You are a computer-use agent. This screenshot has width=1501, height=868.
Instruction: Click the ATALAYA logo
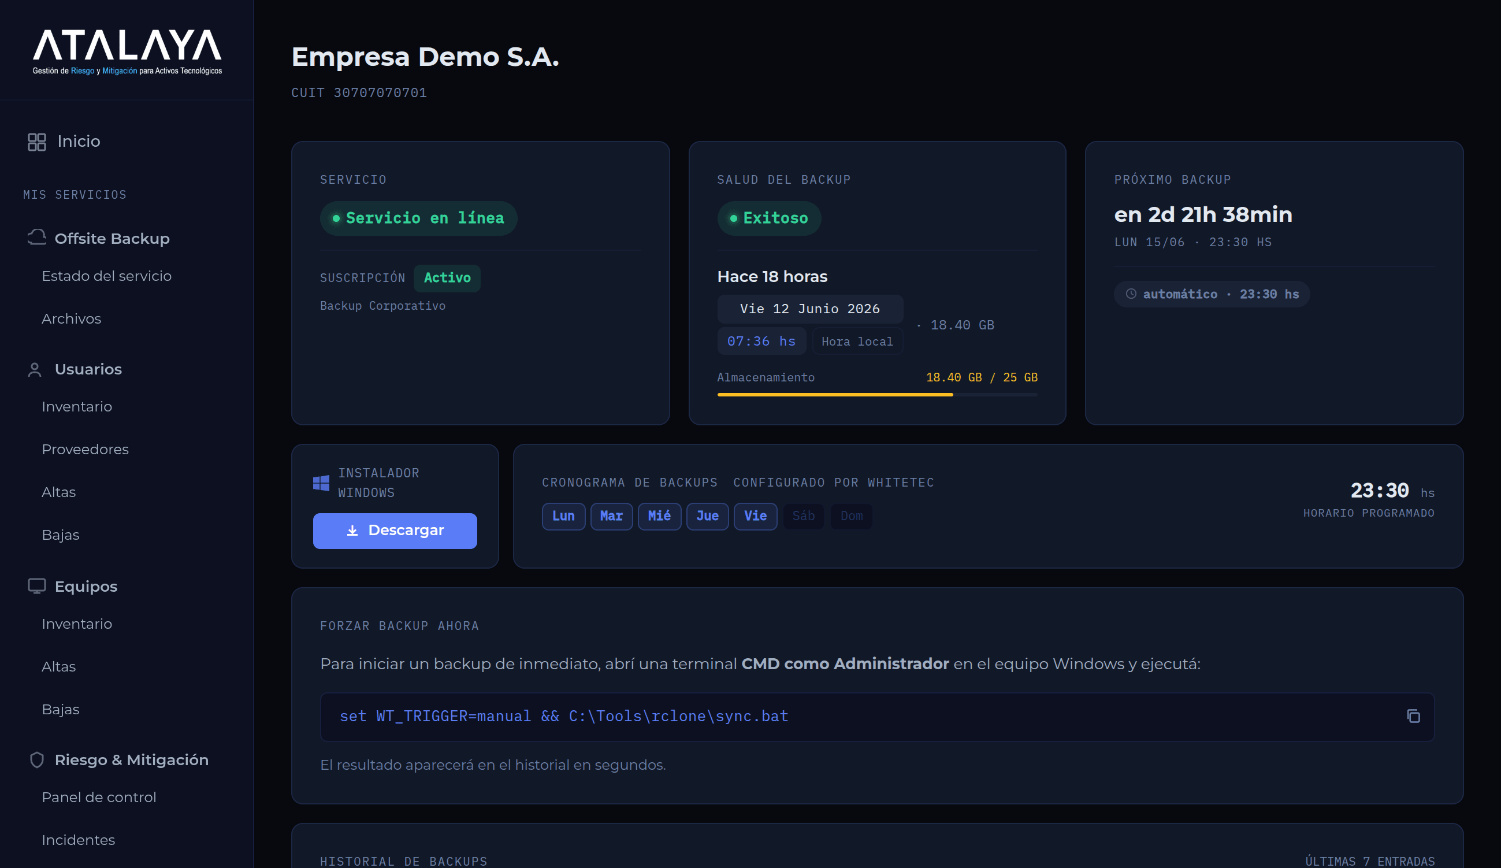127,52
